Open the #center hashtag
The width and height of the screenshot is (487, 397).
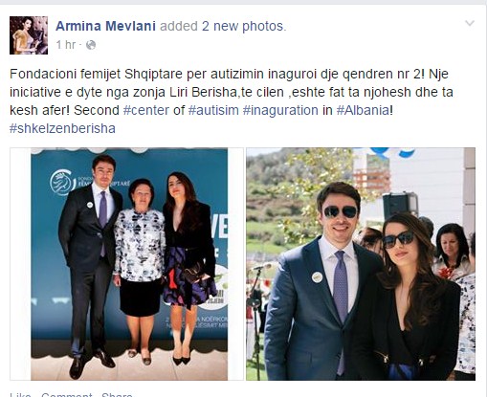pos(146,110)
